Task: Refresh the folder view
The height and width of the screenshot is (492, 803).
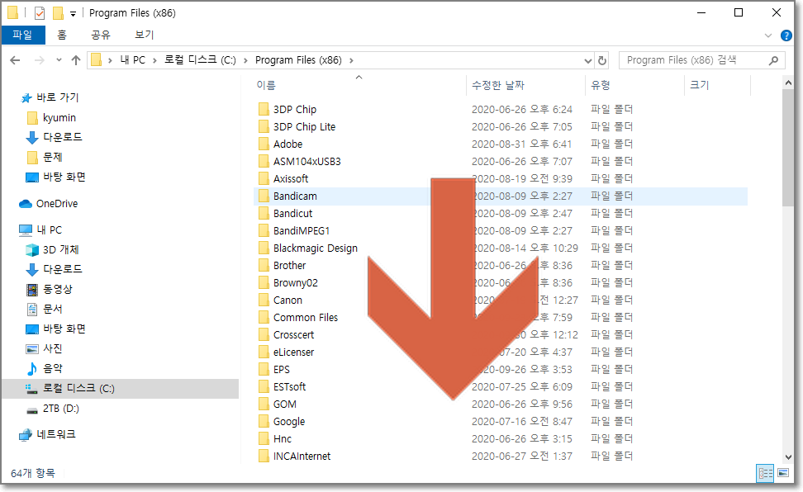Action: point(602,61)
